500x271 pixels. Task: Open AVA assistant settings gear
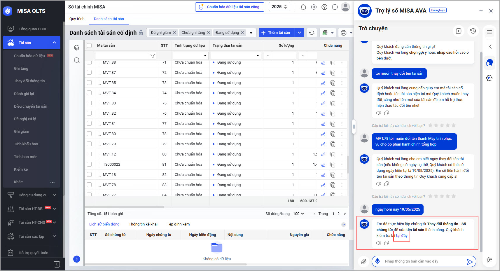(x=489, y=78)
